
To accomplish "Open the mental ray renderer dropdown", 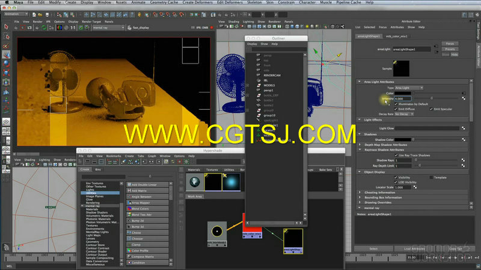I will [108, 28].
